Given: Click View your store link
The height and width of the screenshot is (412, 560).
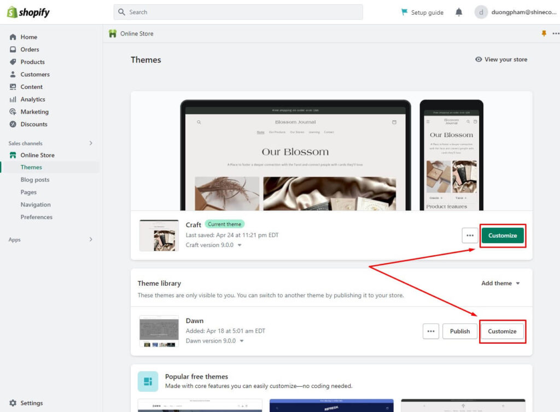Looking at the screenshot, I should point(506,60).
